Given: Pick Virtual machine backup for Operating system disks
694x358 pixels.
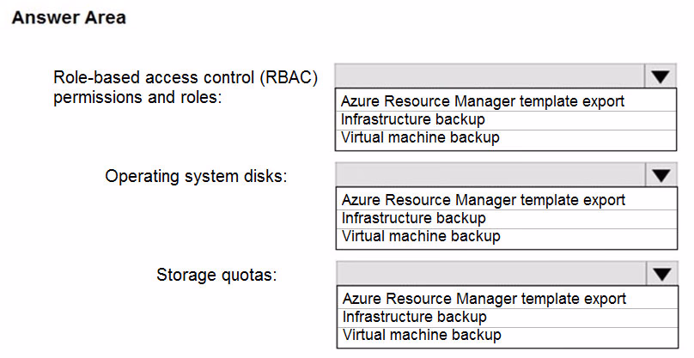Looking at the screenshot, I should pyautogui.click(x=507, y=237).
